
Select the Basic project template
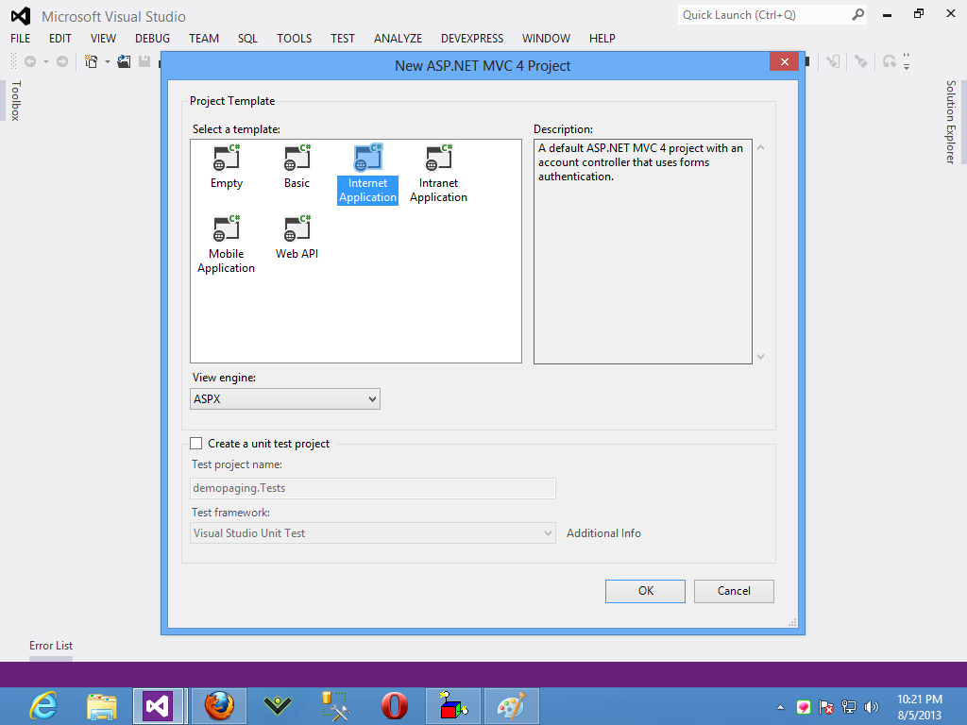[x=297, y=166]
